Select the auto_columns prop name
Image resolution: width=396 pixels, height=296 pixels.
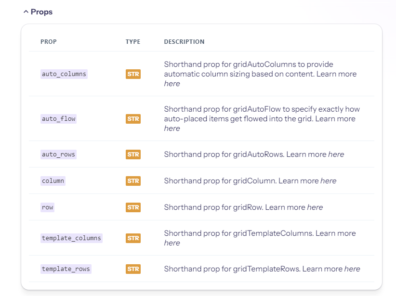64,74
